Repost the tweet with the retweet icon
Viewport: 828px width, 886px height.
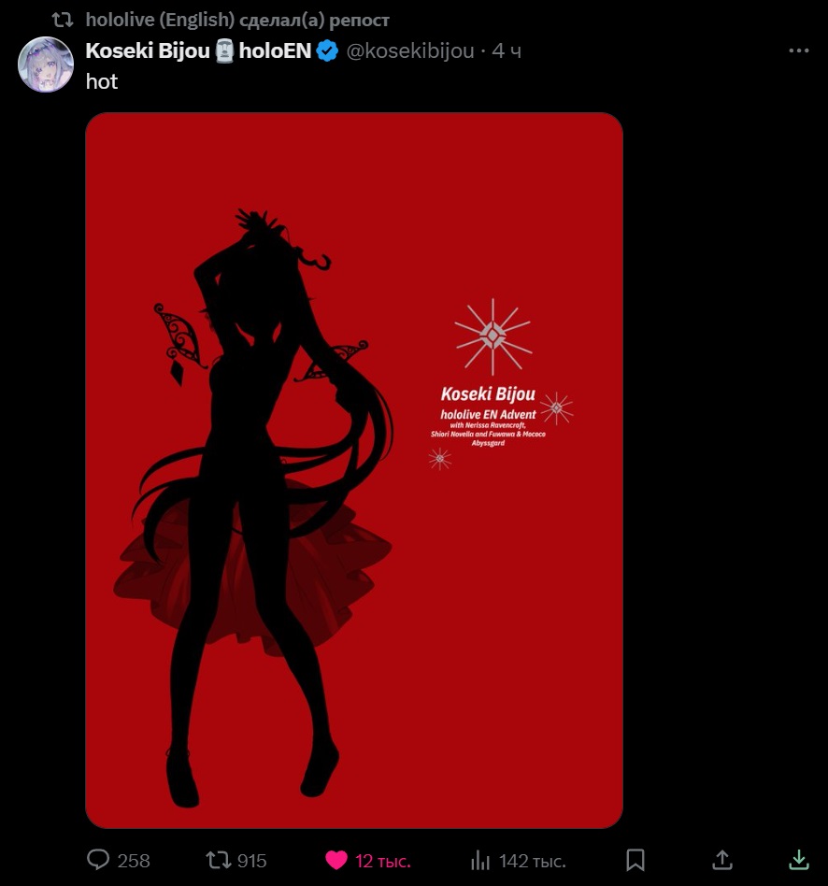218,860
